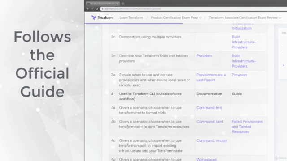Go back with browser back arrow
287x161 pixels.
[87, 9]
